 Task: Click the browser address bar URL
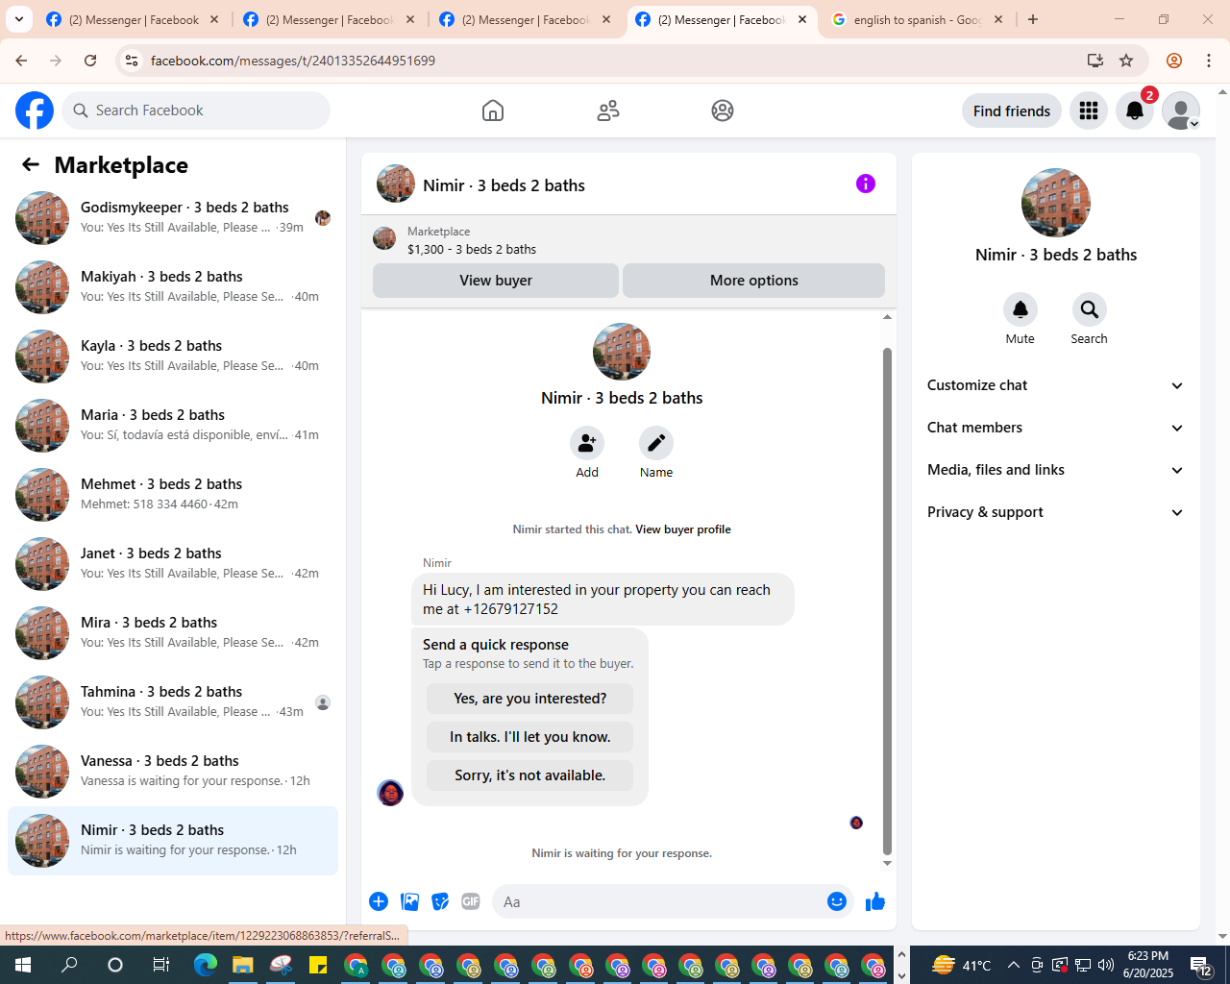coord(293,61)
